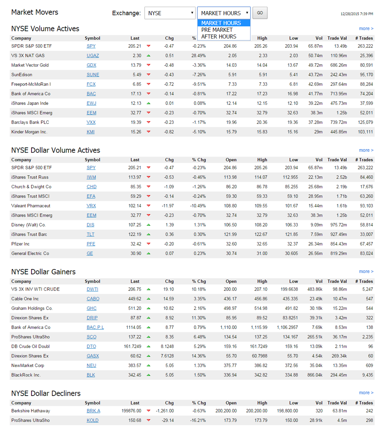Click green up arrow in Disney row
The width and height of the screenshot is (384, 427).
(x=149, y=225)
